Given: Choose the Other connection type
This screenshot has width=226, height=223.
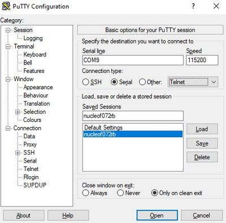Looking at the screenshot, I should point(142,82).
